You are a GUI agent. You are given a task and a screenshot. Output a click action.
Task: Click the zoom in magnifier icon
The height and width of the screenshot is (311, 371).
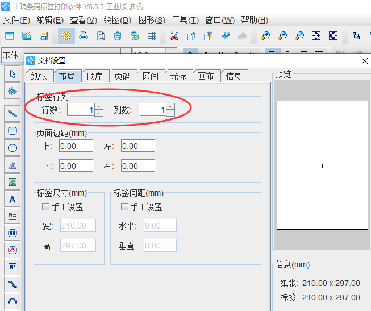tap(265, 36)
